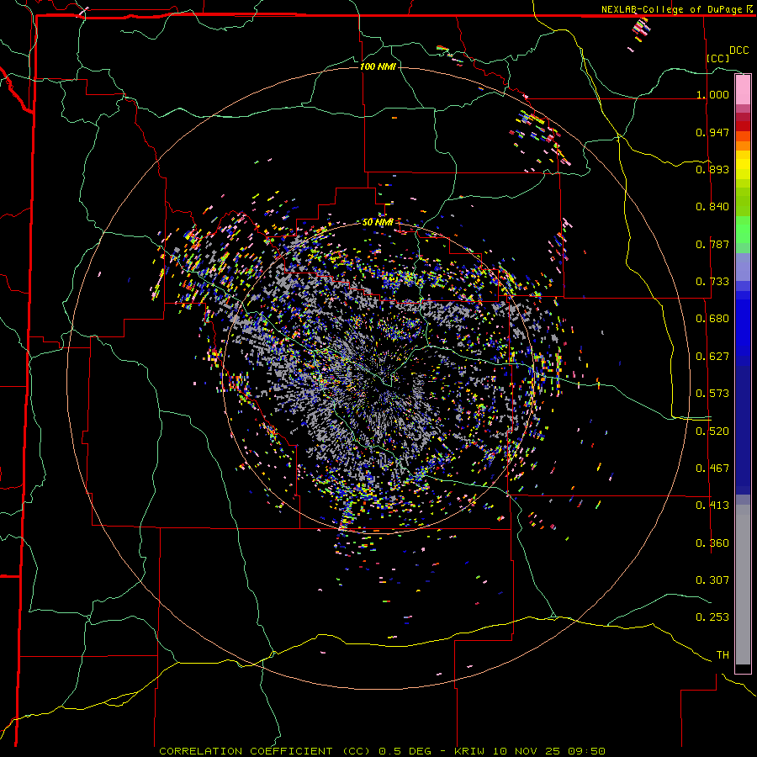
Task: Select the 0.627 scale value
Action: (712, 357)
